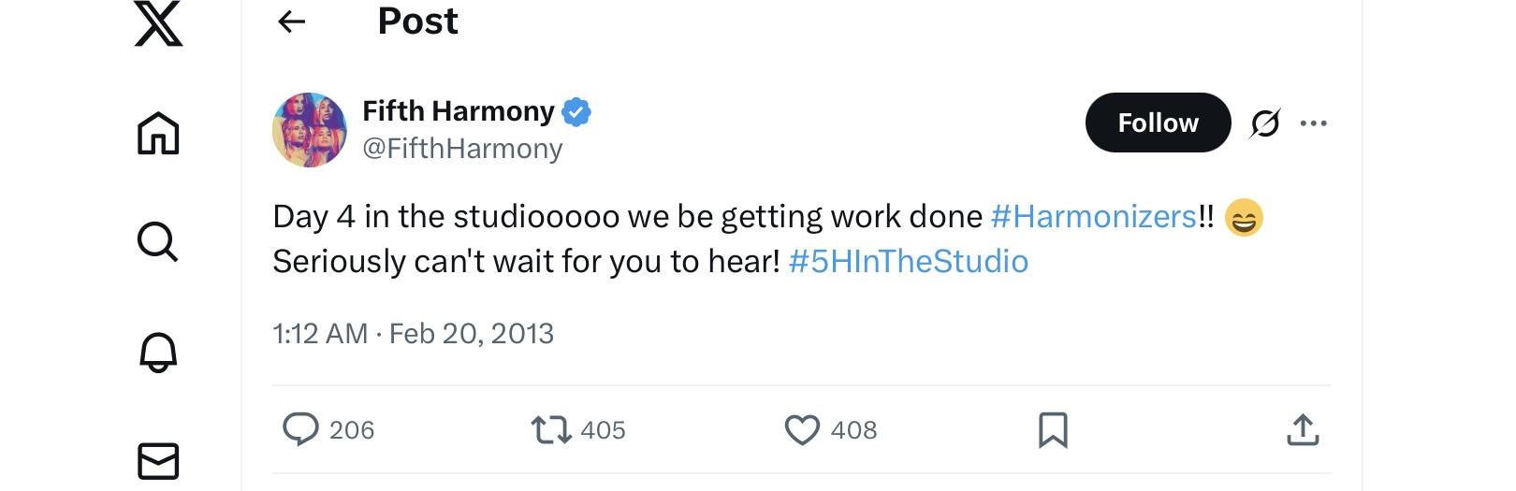The image size is (1516, 491).
Task: Open Messages envelope icon
Action: [x=158, y=461]
